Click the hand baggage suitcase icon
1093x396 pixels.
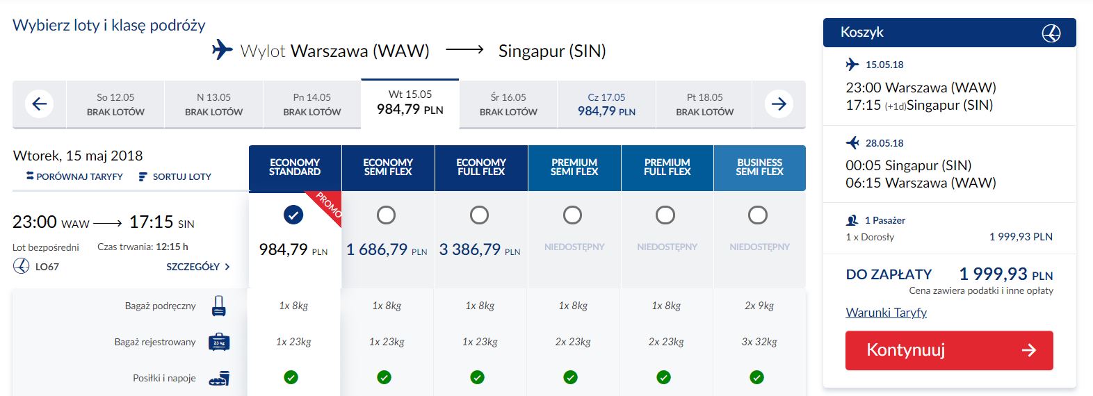click(219, 306)
